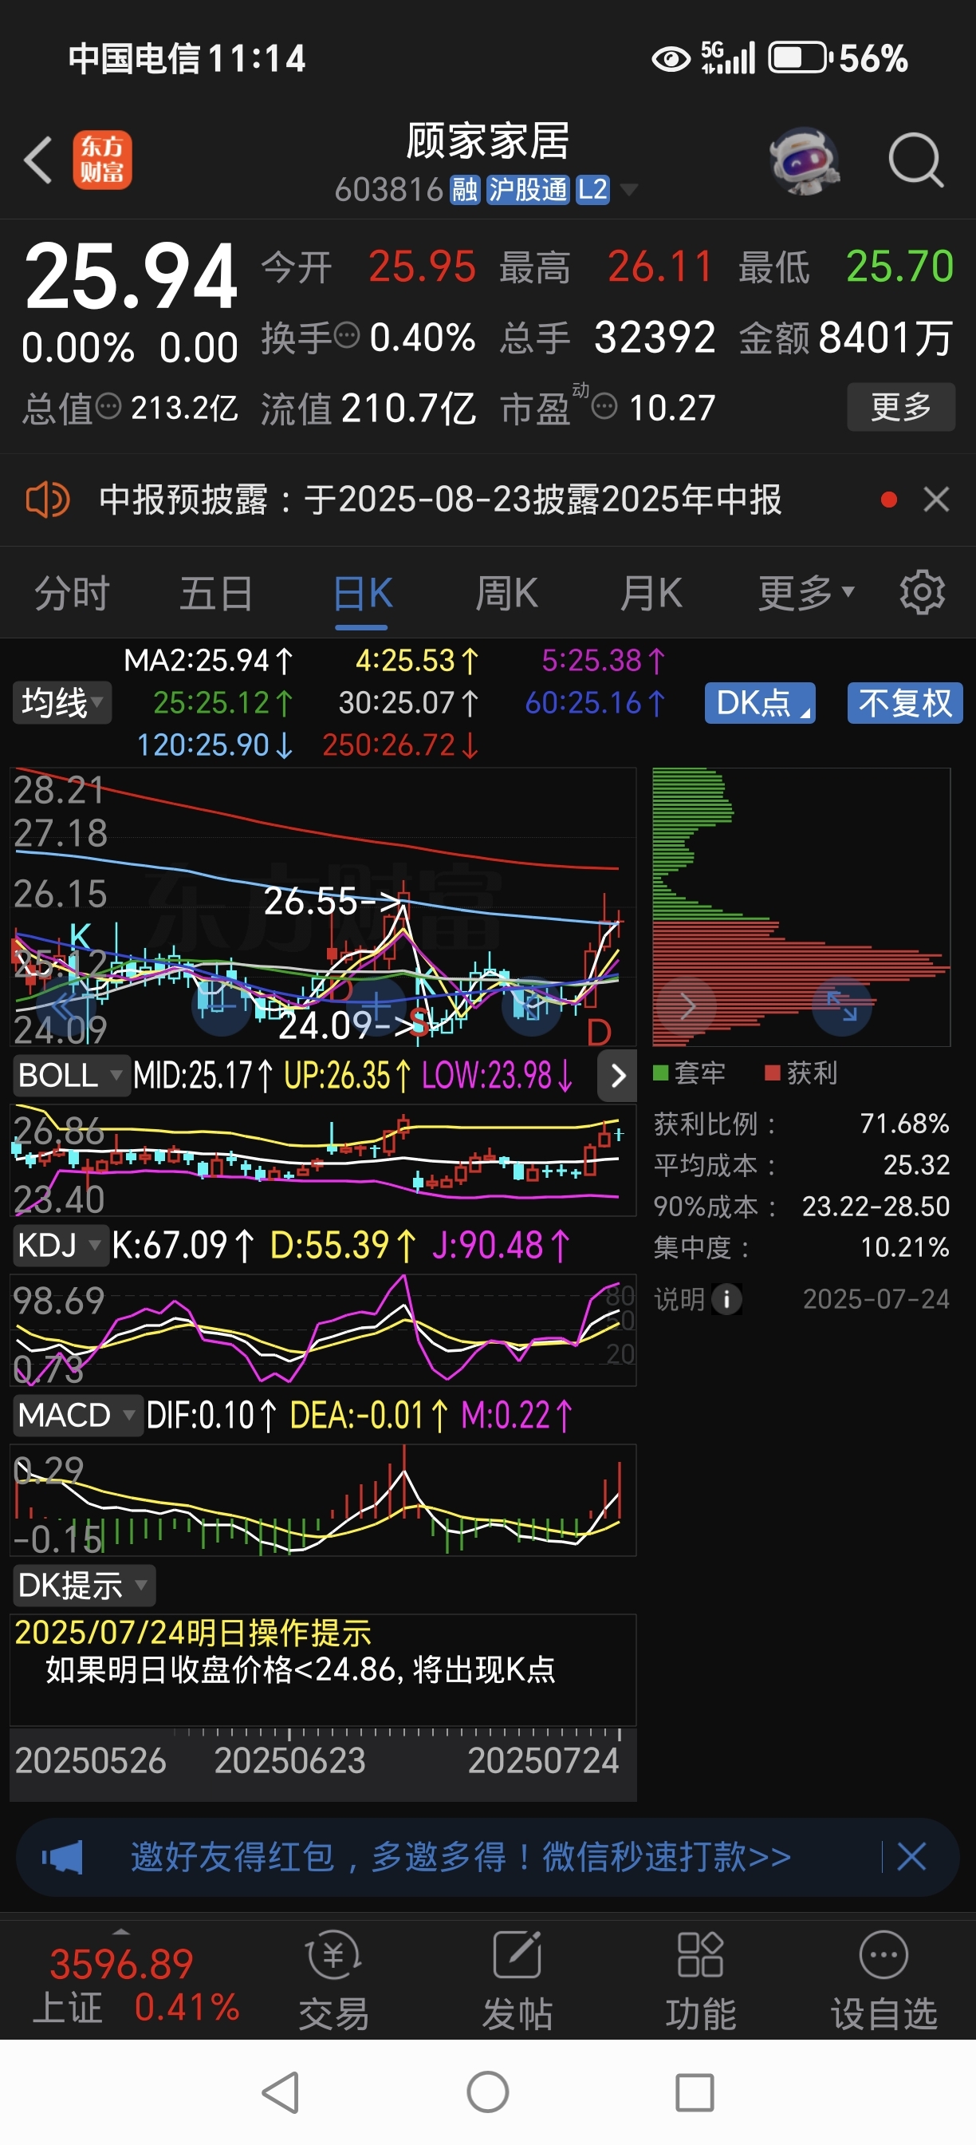
Task: Tap current price 25.94
Action: coord(132,275)
